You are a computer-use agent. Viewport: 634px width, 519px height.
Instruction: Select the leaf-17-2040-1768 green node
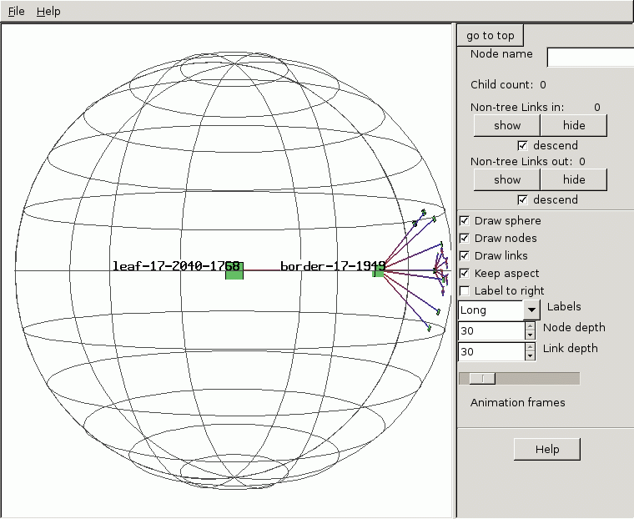pos(234,270)
